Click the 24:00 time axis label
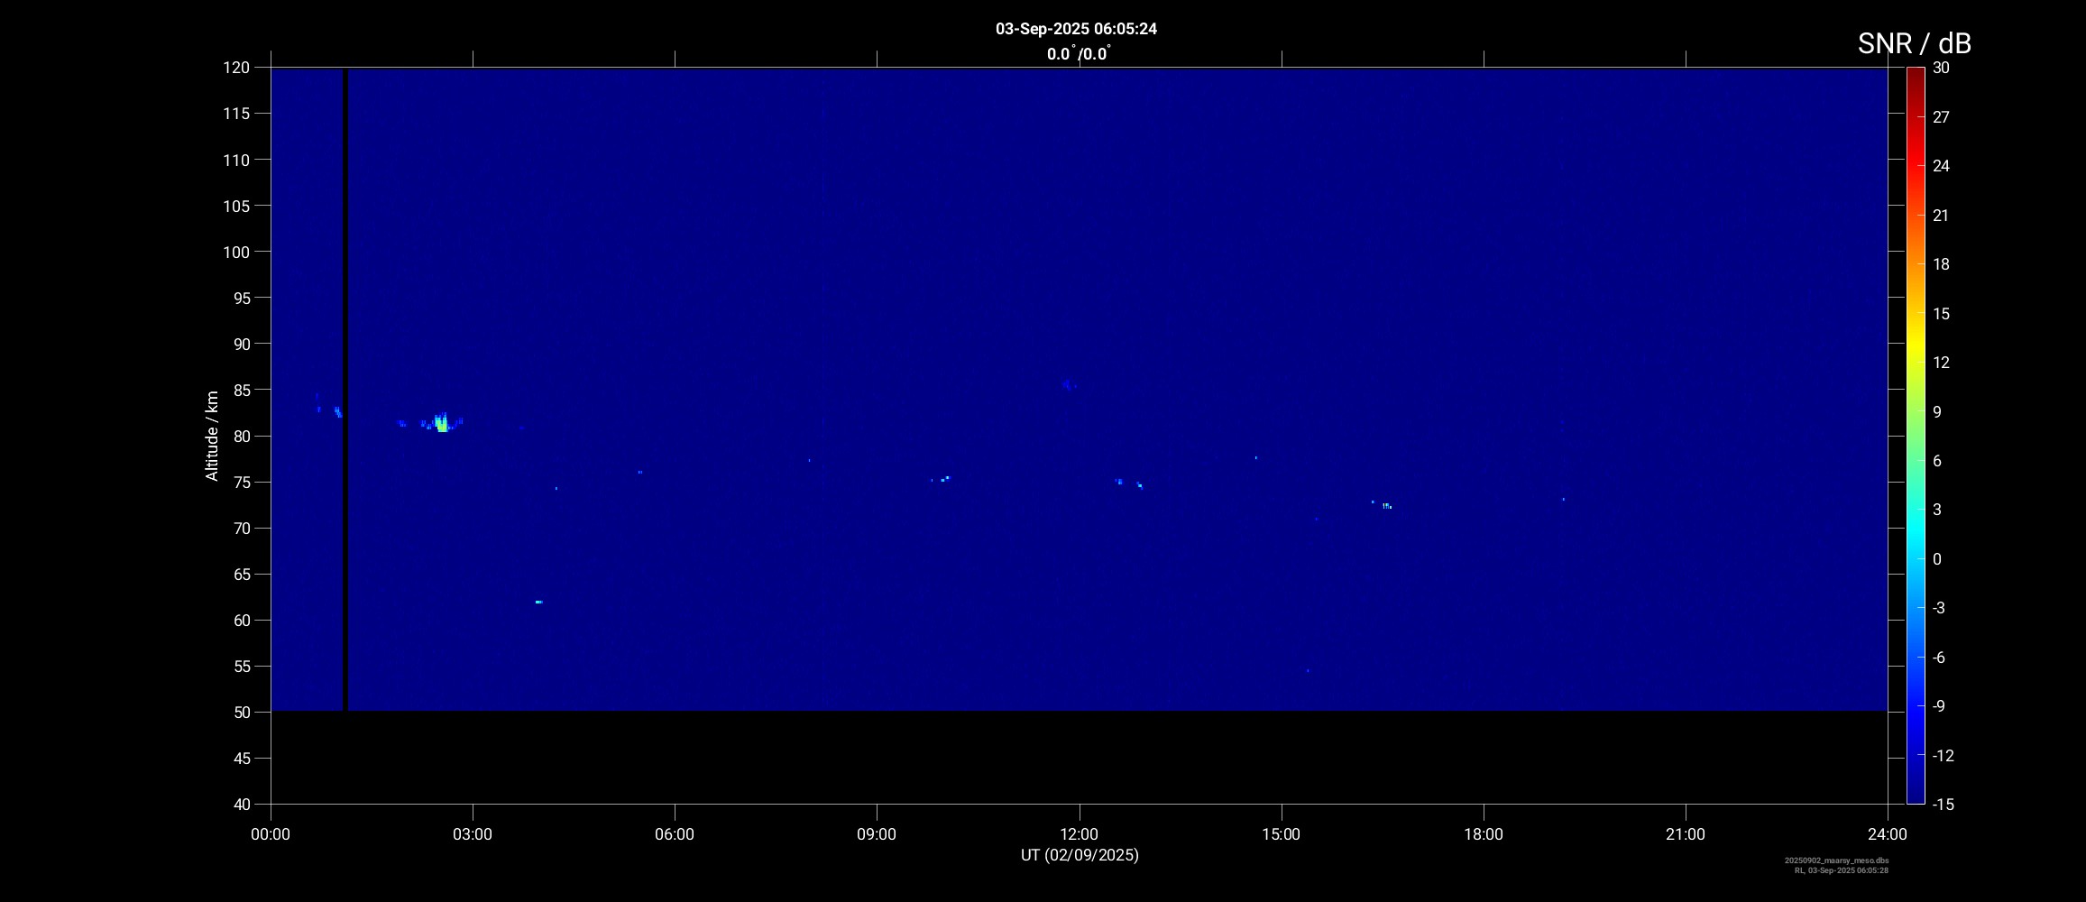Image resolution: width=2086 pixels, height=902 pixels. pos(1888,834)
